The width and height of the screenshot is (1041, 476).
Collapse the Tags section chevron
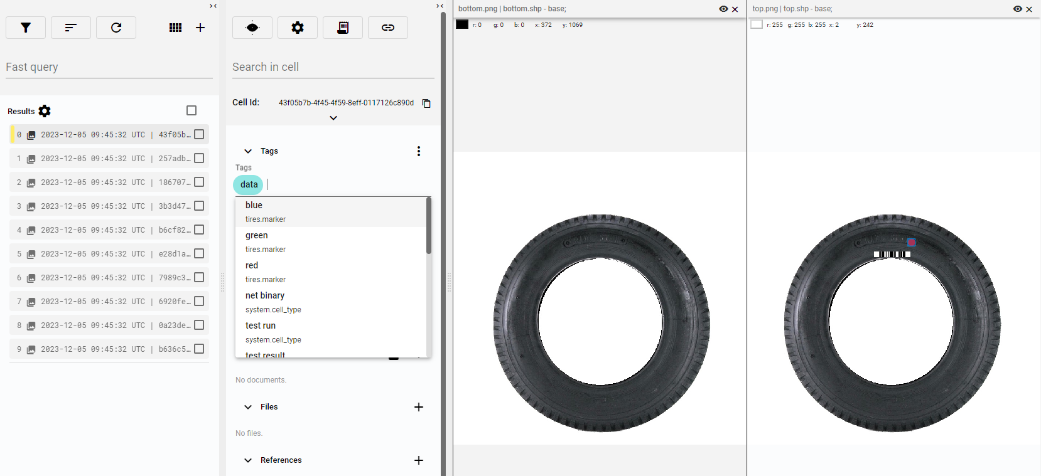248,151
